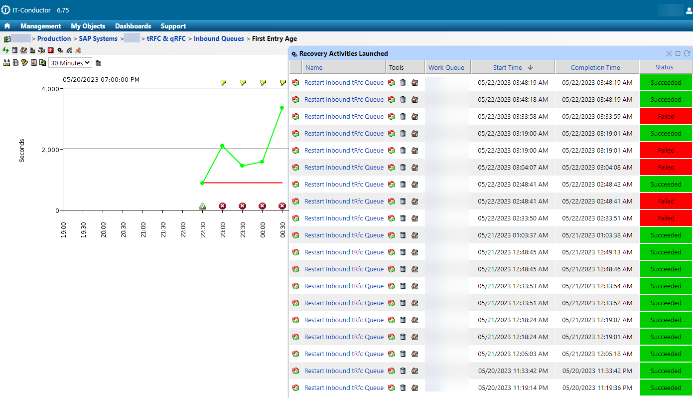Click the refresh icon in the Recovery Activities panel header
The image size is (693, 398).
click(687, 53)
